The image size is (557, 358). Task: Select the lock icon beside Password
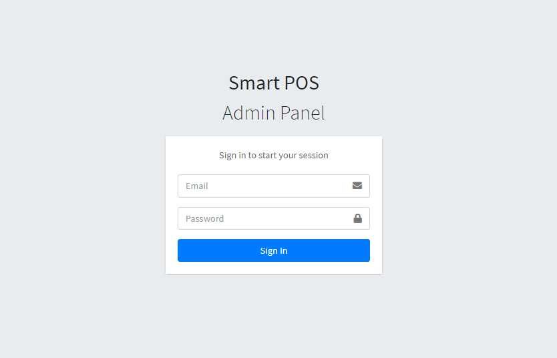pos(357,218)
